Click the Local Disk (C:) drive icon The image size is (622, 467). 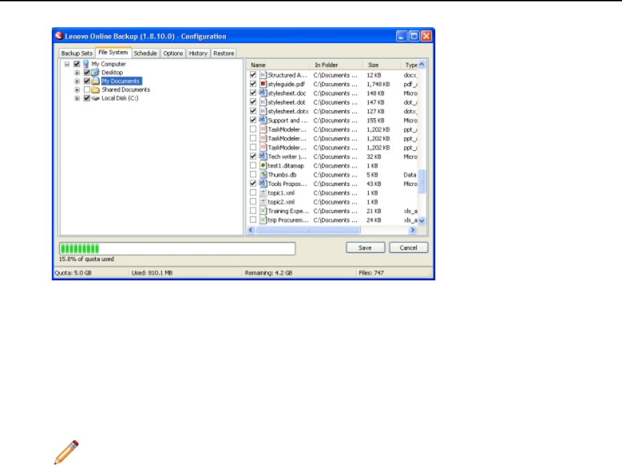pyautogui.click(x=95, y=98)
